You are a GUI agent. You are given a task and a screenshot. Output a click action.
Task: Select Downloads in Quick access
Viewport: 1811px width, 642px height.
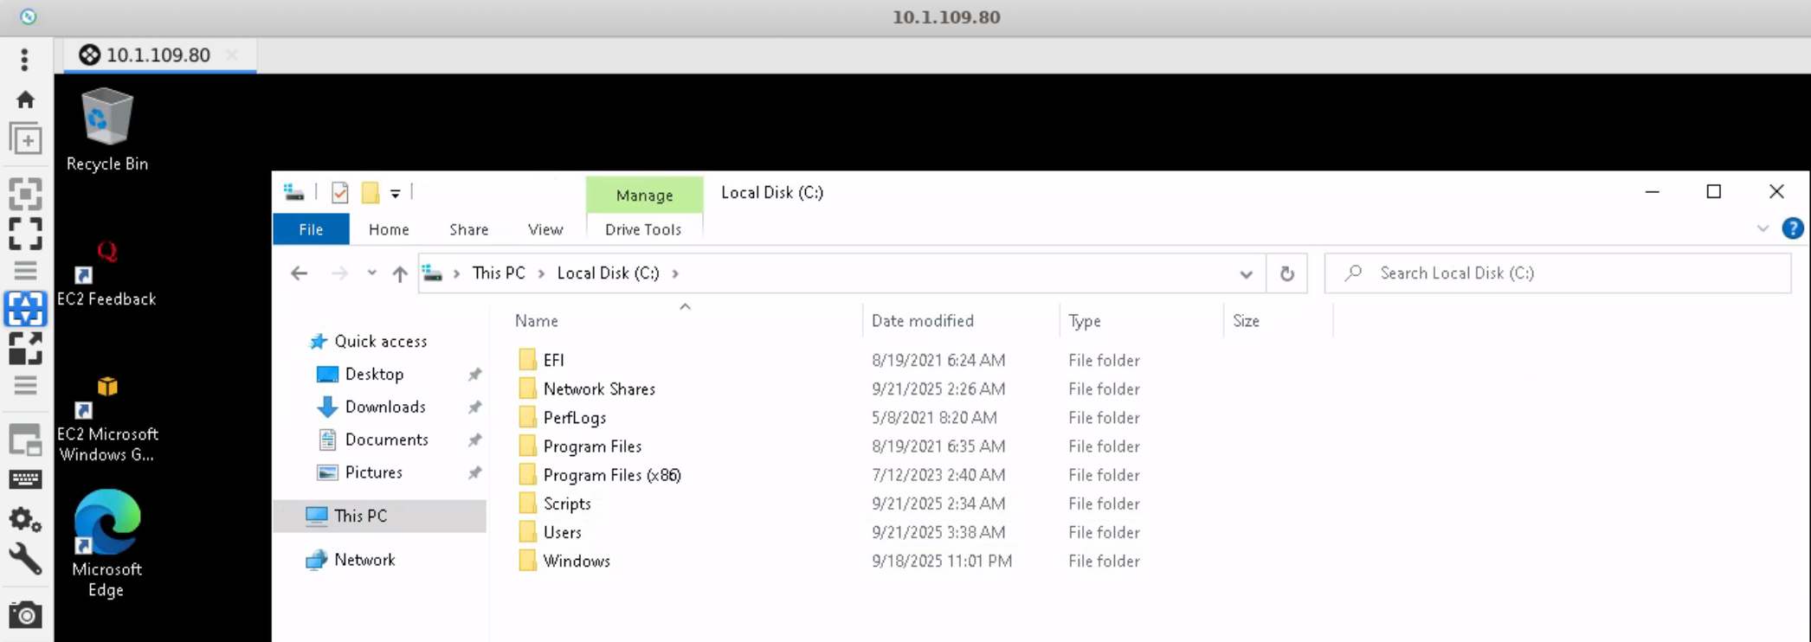tap(384, 407)
